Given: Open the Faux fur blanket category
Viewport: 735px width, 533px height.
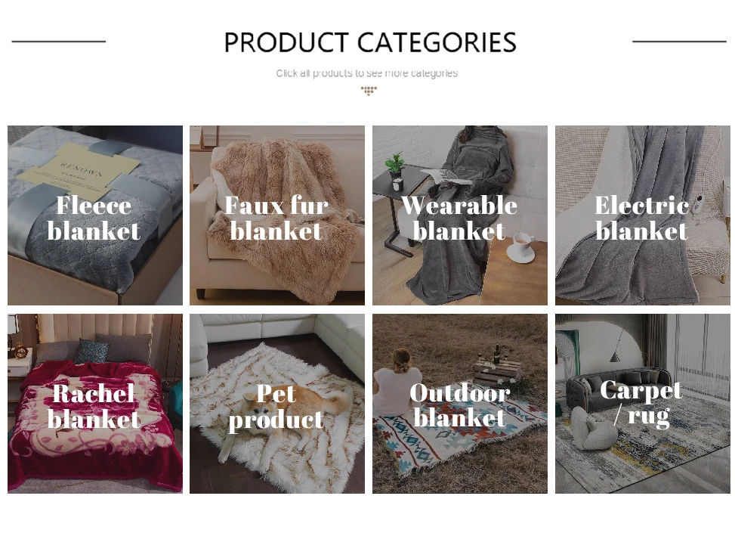Looking at the screenshot, I should (x=277, y=215).
